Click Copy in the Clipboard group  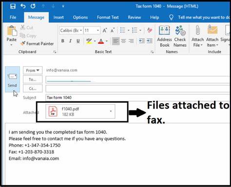28,36
